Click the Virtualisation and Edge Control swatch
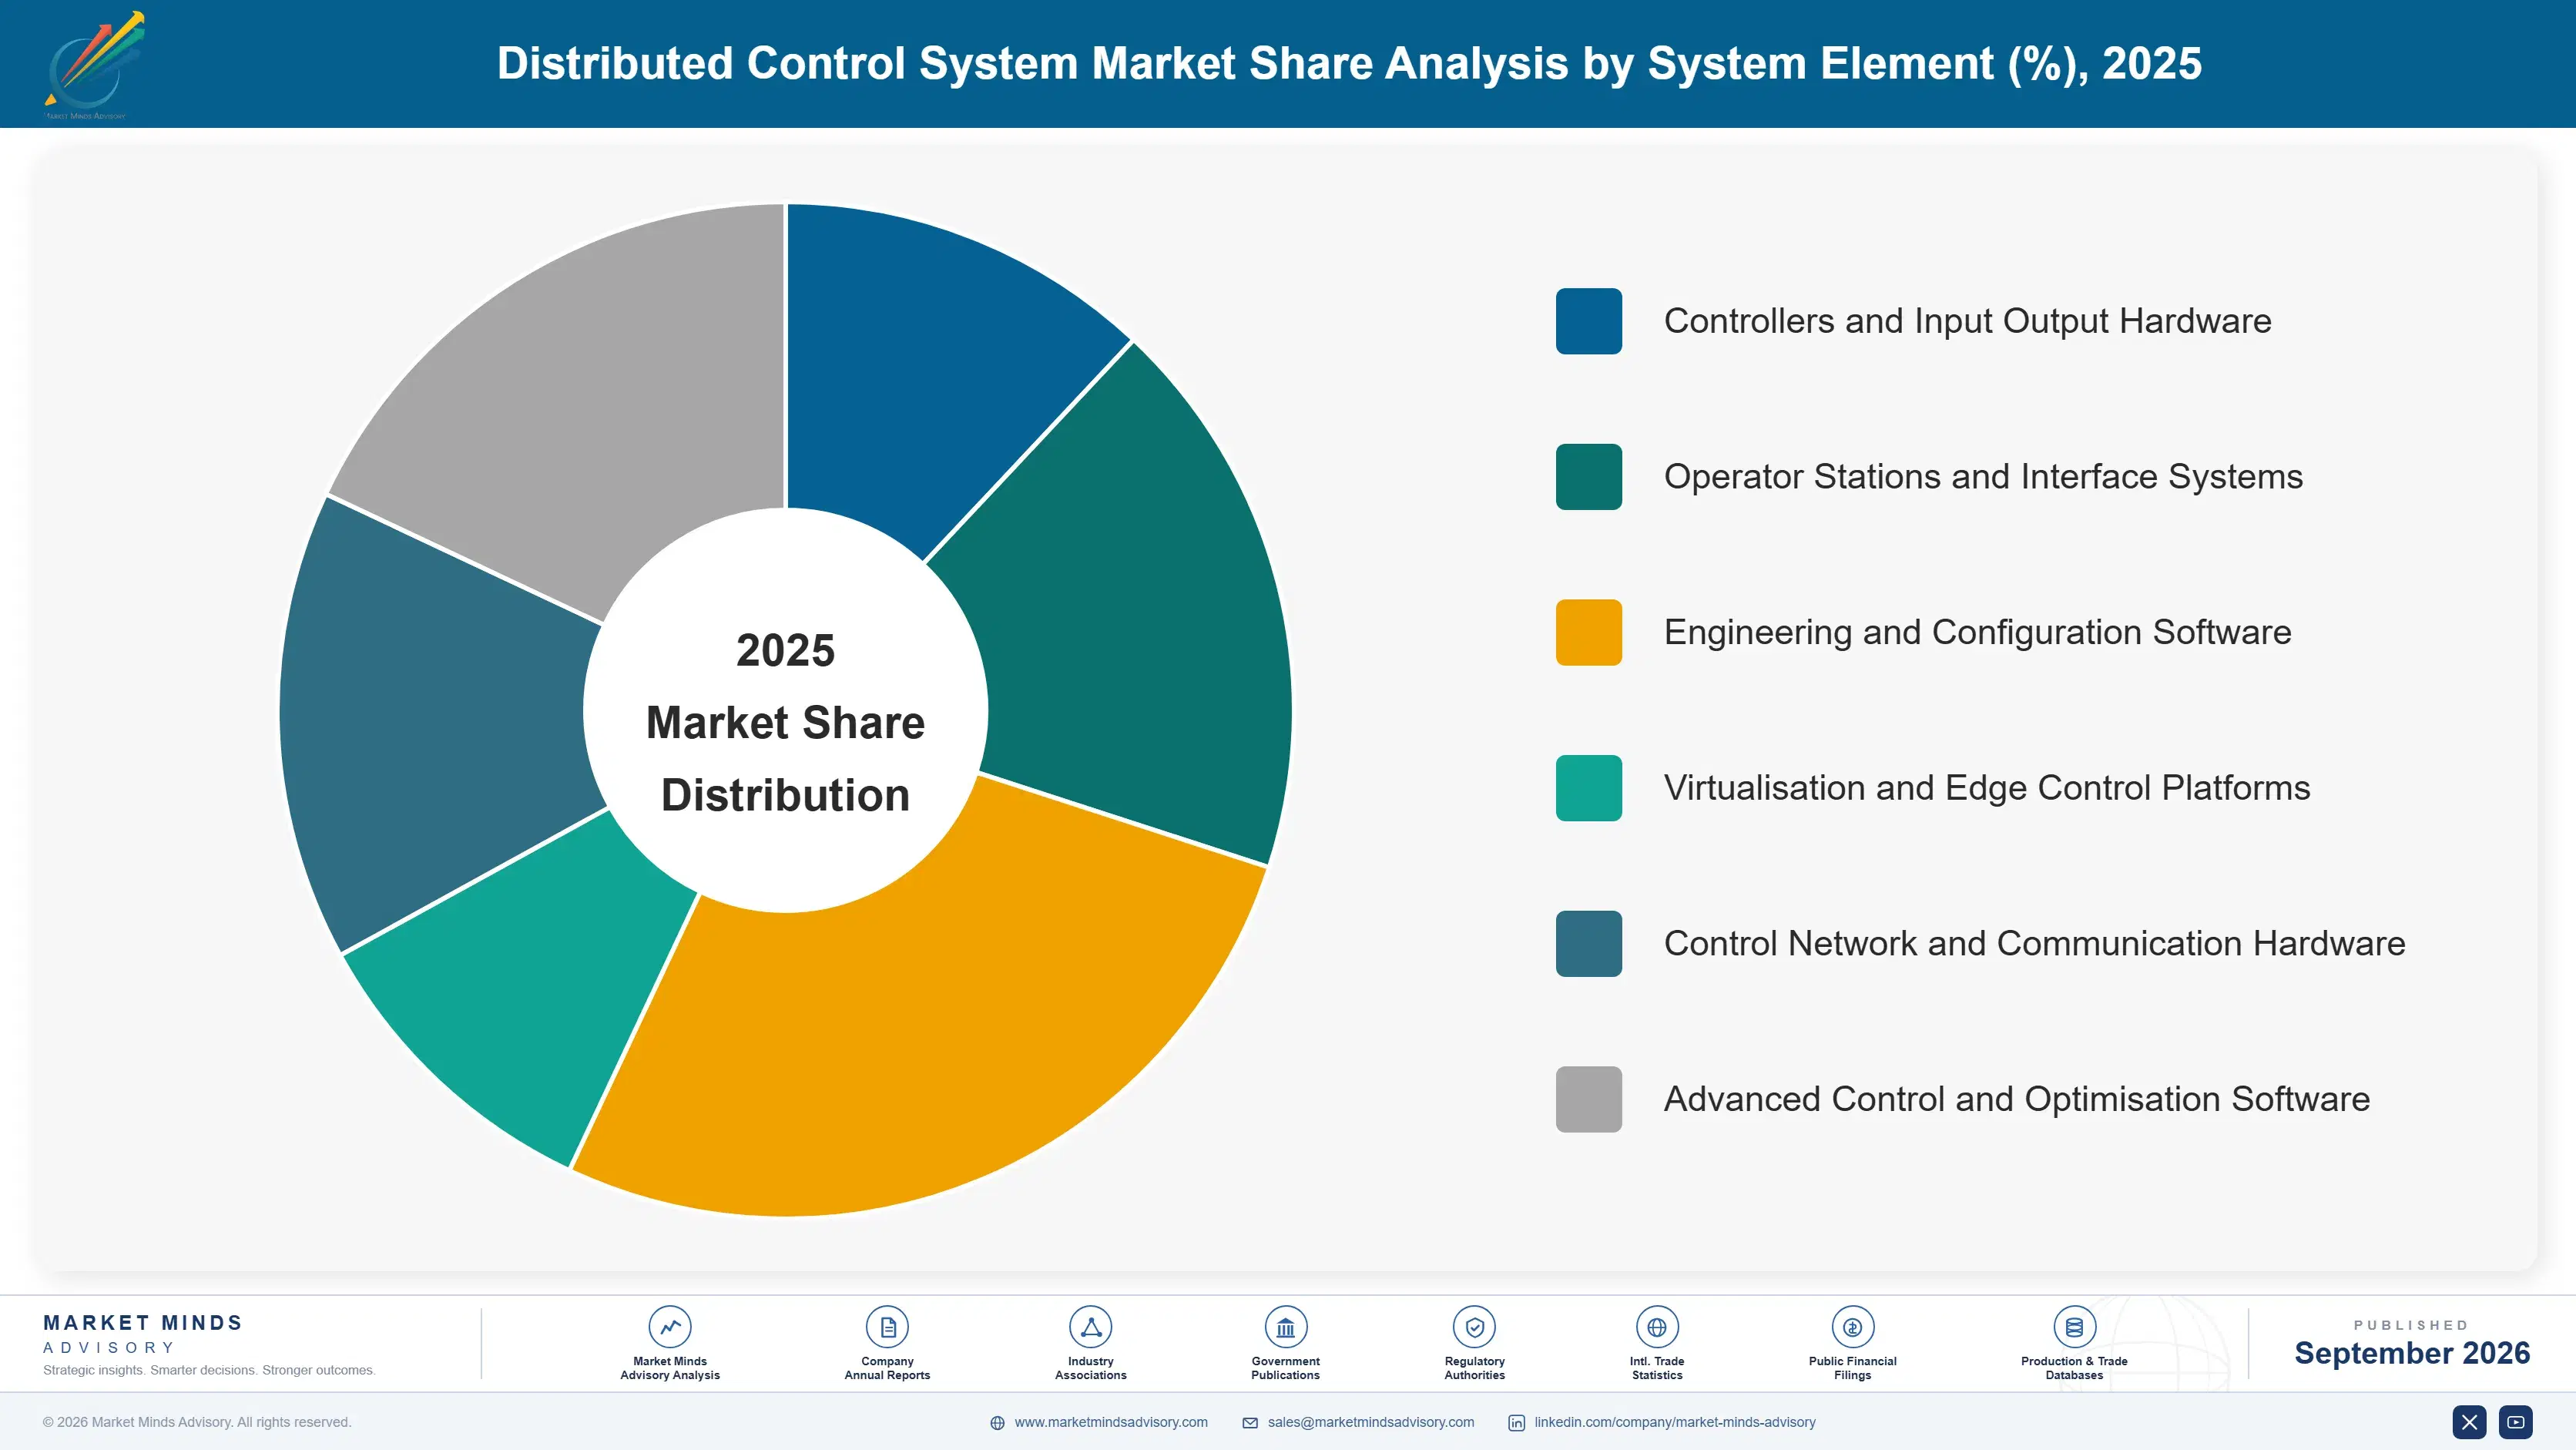 pyautogui.click(x=1588, y=788)
